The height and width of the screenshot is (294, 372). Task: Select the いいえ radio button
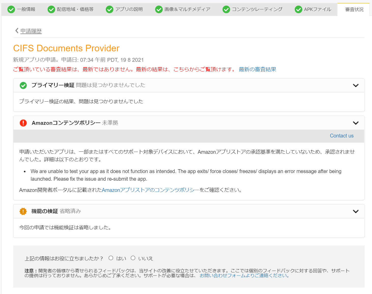133,258
